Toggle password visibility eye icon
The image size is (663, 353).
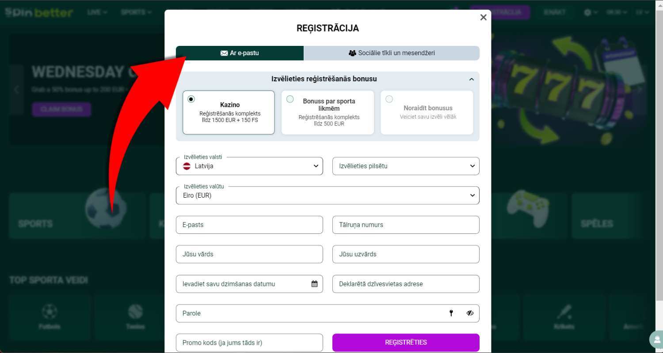pyautogui.click(x=470, y=313)
